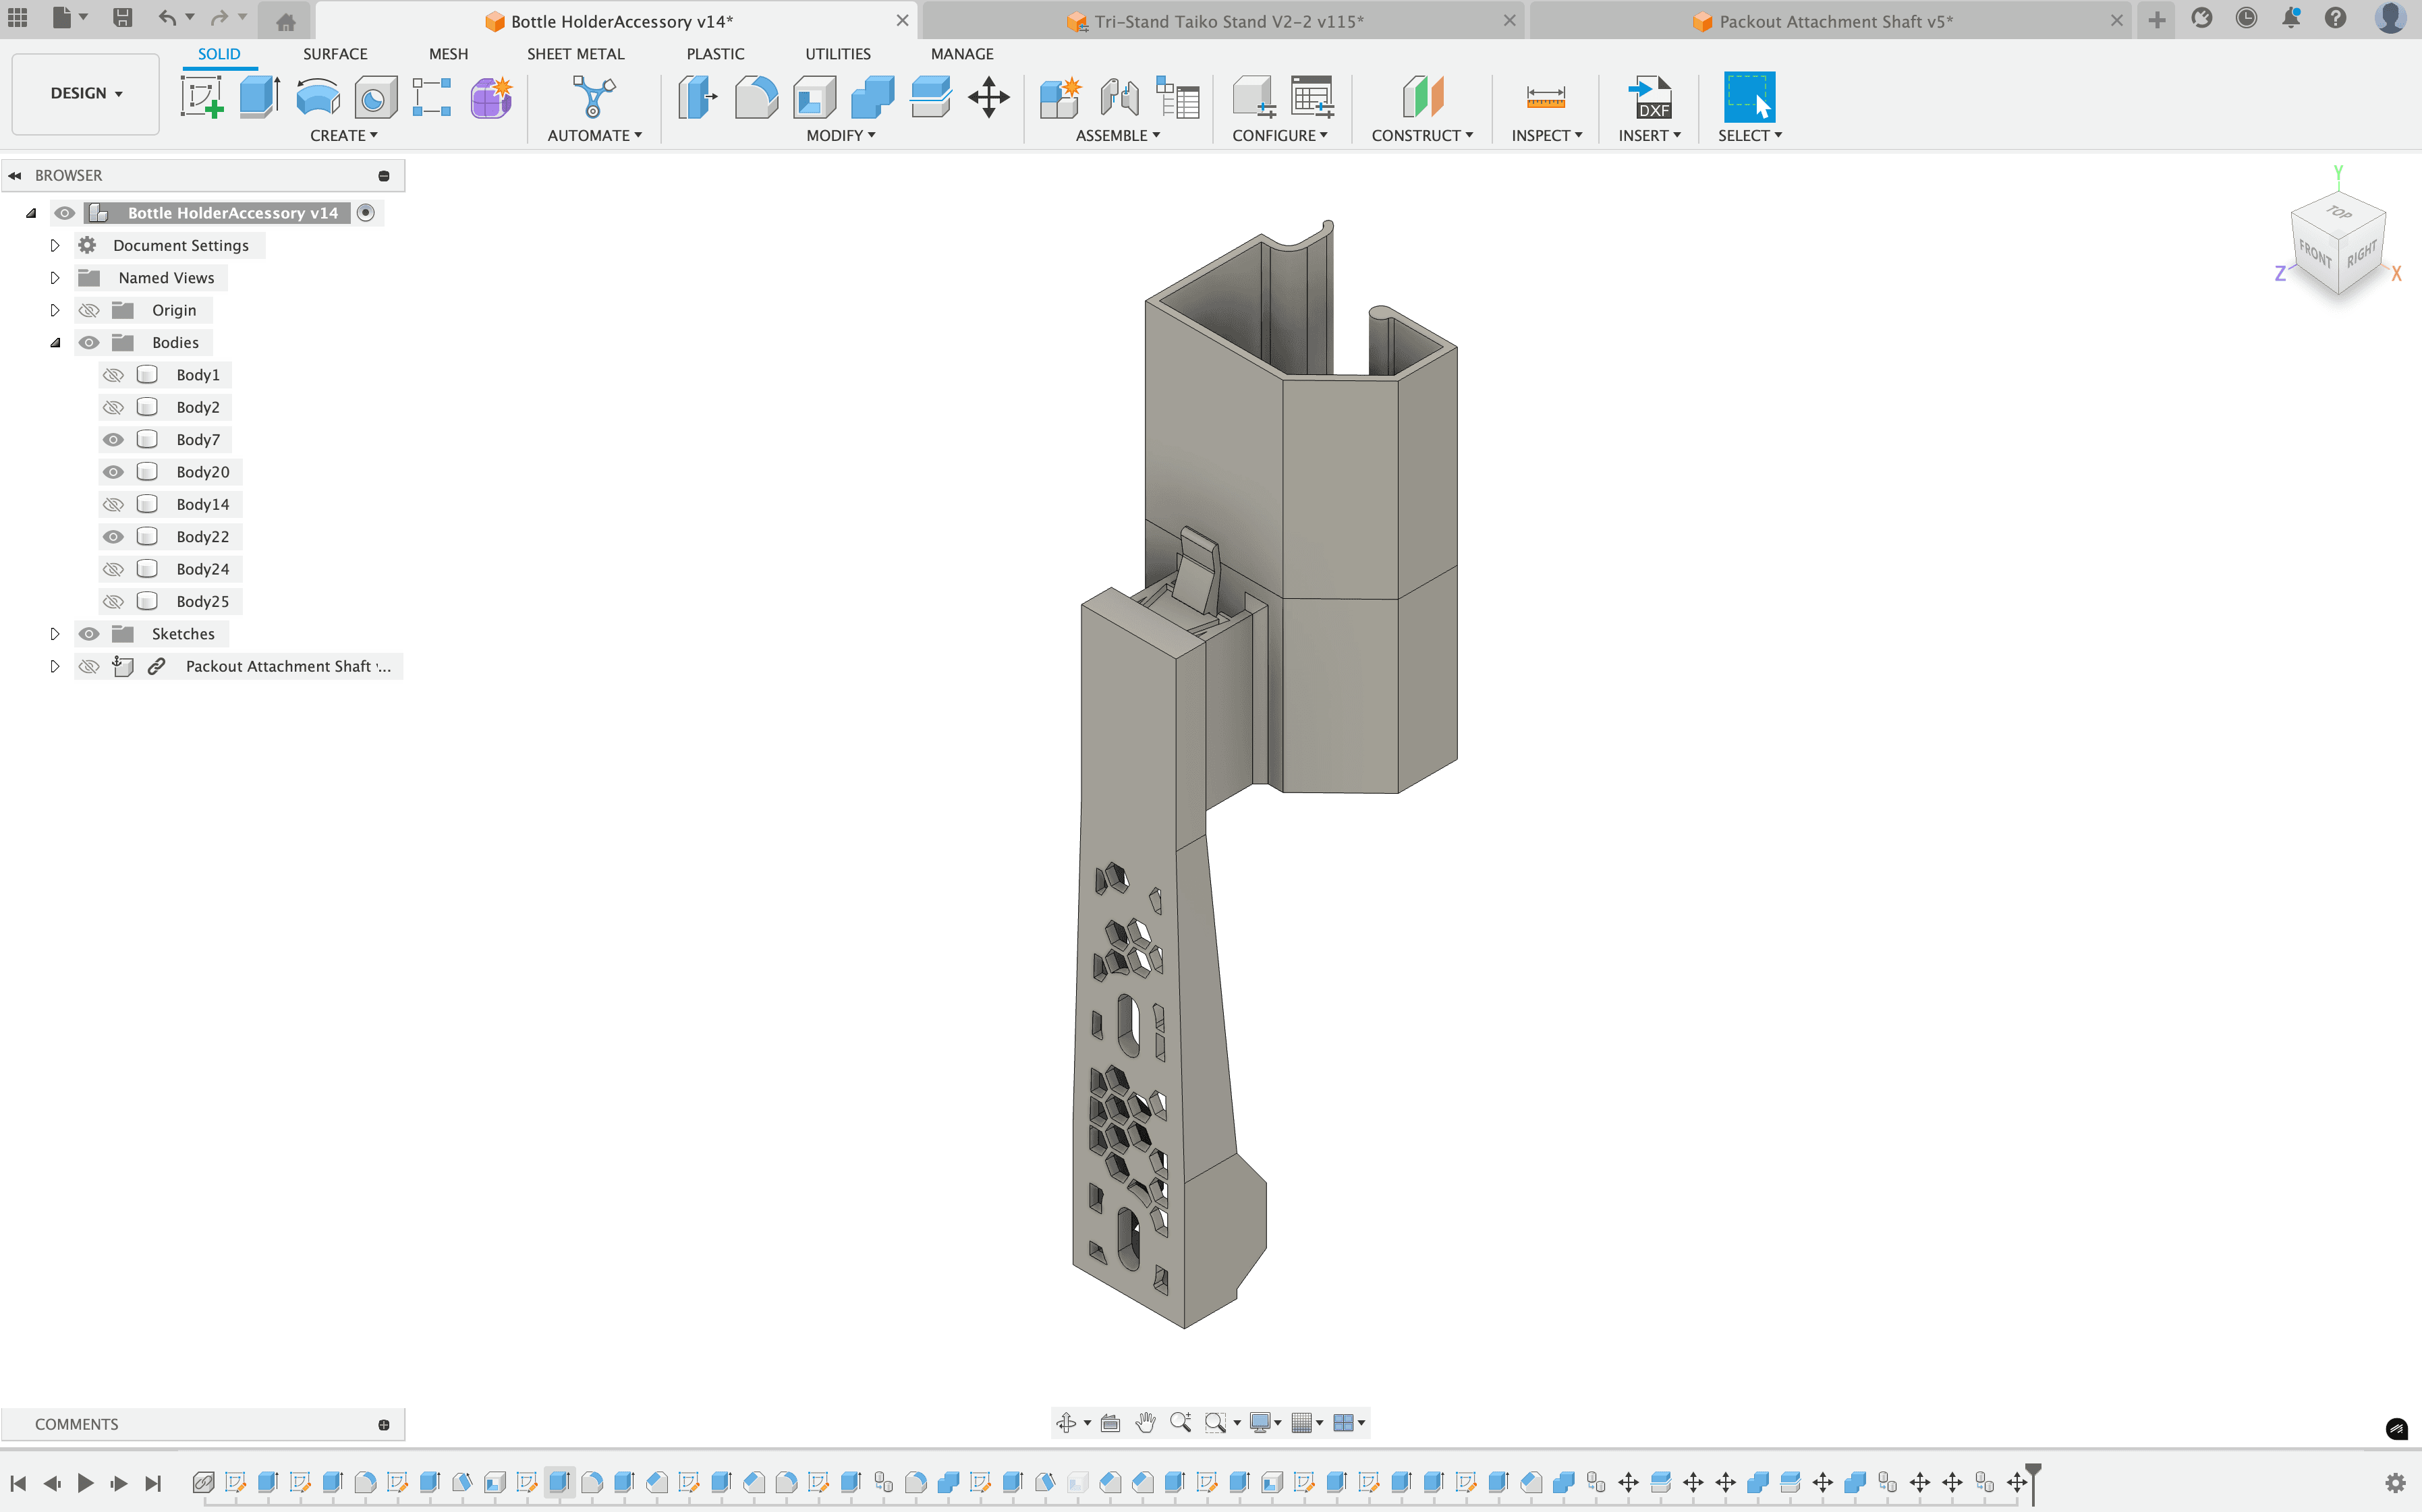Click the Construct plane icon
Image resolution: width=2422 pixels, height=1512 pixels.
click(1423, 97)
